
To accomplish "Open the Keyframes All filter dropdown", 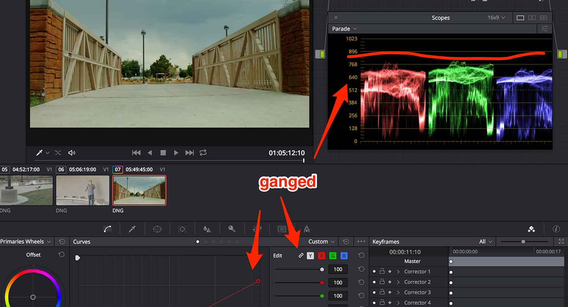I will tap(486, 242).
